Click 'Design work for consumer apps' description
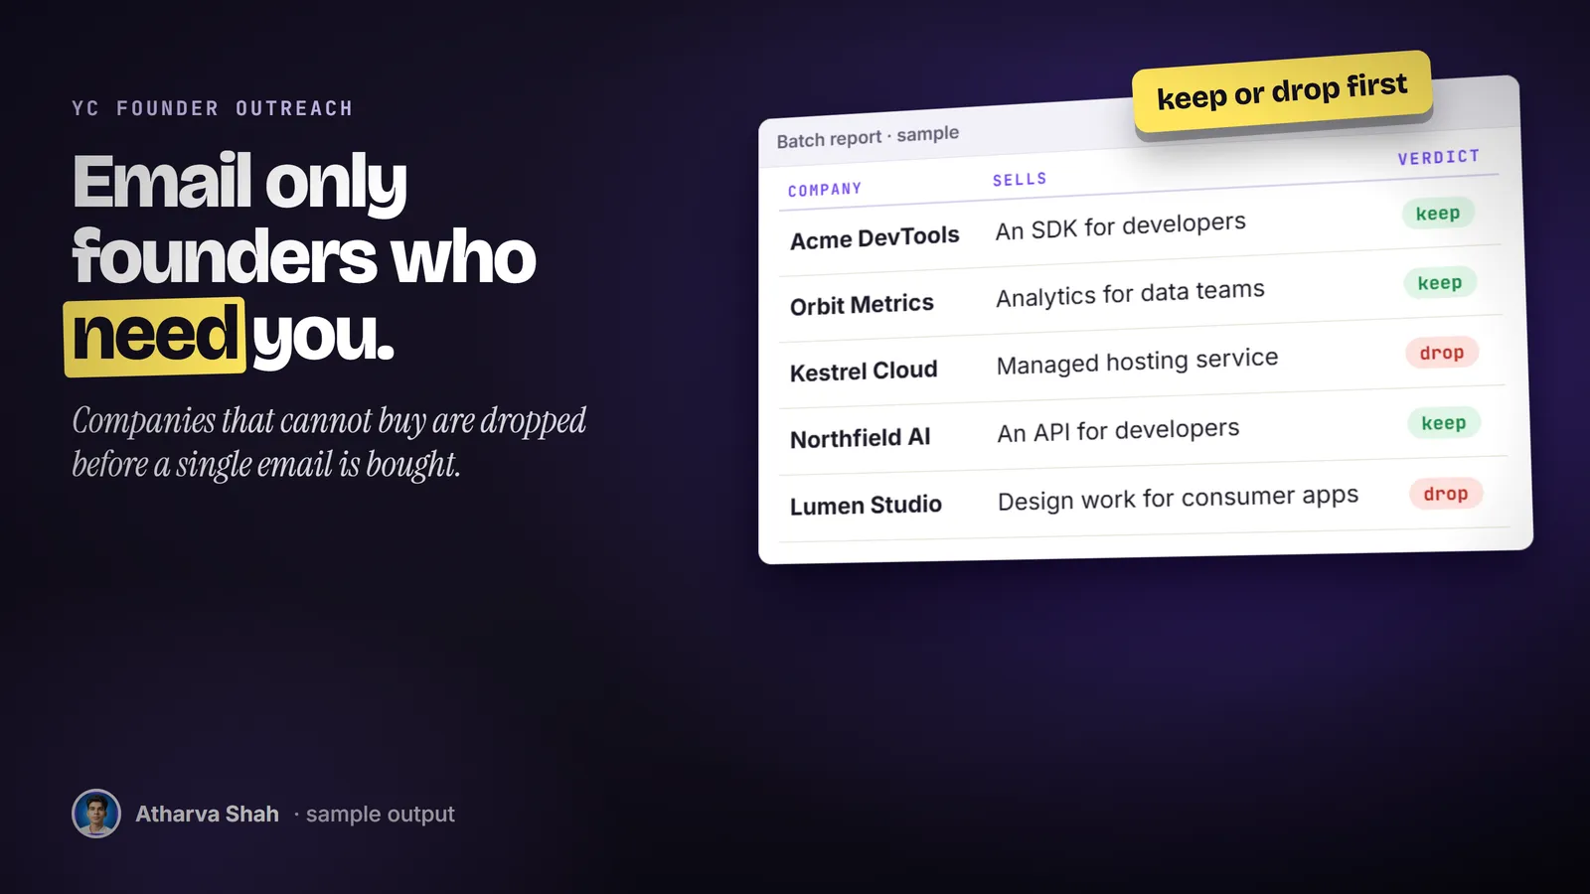1590x894 pixels. 1178,498
